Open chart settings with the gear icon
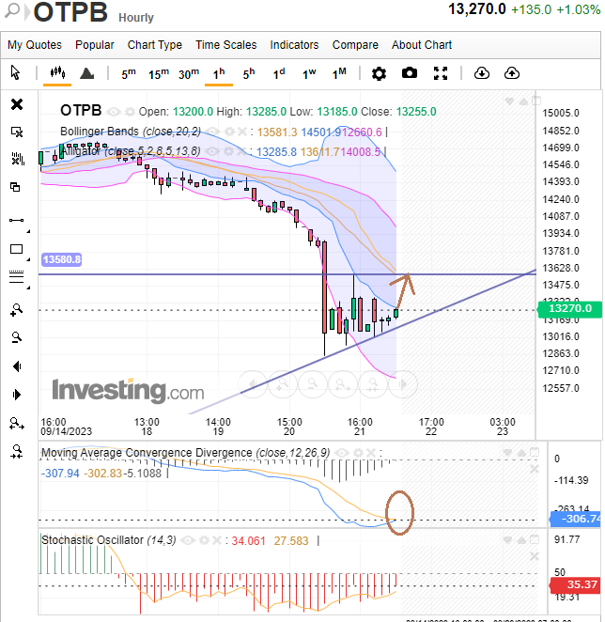This screenshot has height=622, width=605. [379, 73]
